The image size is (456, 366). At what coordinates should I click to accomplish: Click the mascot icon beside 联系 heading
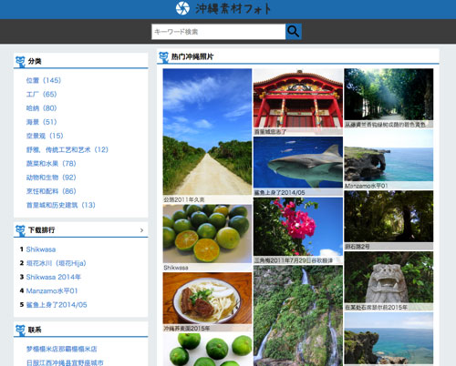20,330
